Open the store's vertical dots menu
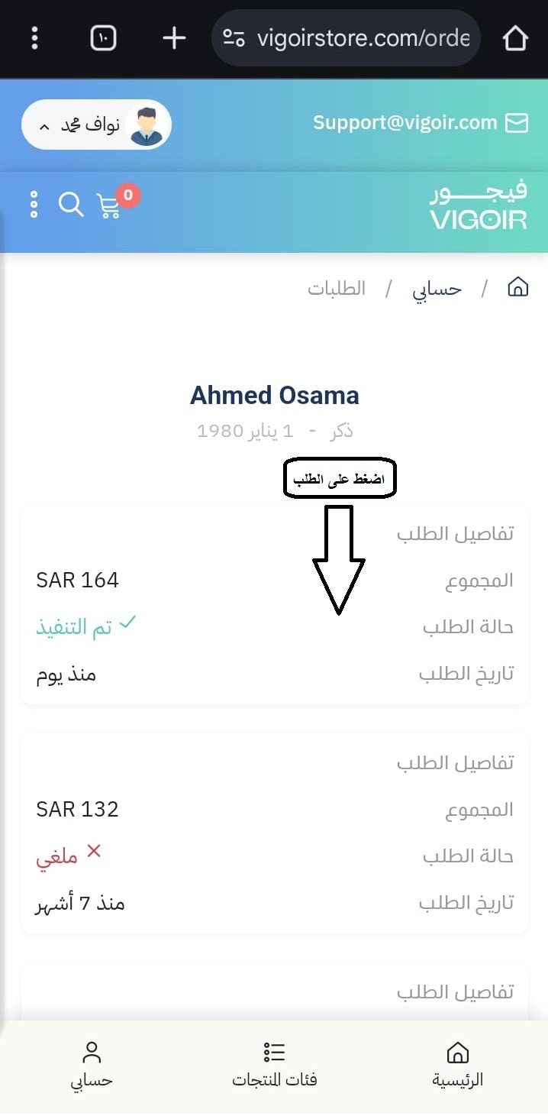Screen dimensions: 548x1116 pos(34,205)
